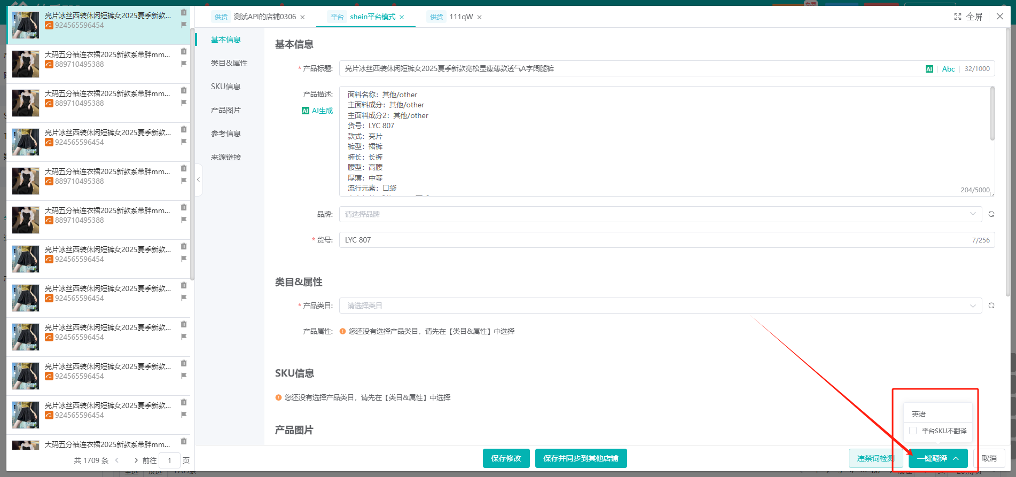1016x477 pixels.
Task: Click the AI icon in title field
Action: tap(929, 69)
